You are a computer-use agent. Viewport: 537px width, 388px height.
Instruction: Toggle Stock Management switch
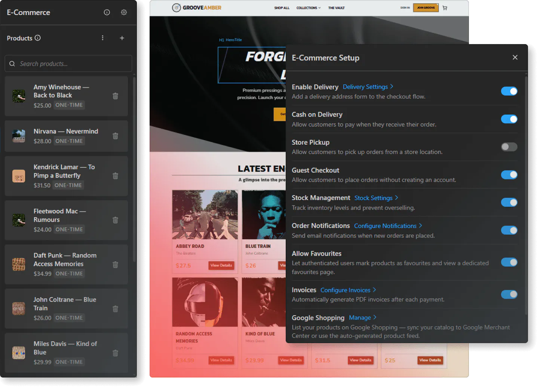pos(509,202)
